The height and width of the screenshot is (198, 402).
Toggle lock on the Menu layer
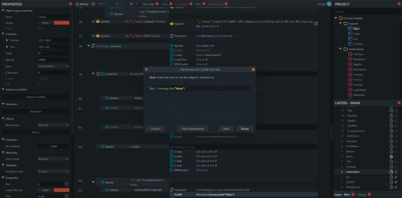(391, 156)
